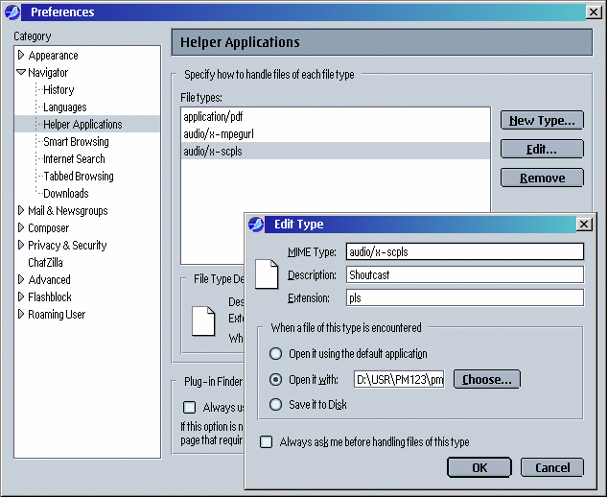Viewport: 608px width, 498px height.
Task: Open the Tabbed Browsing preferences
Action: coord(78,177)
